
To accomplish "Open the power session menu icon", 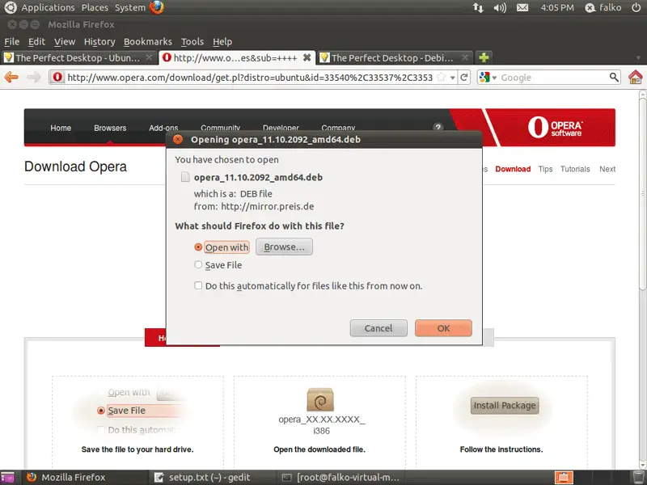I will pyautogui.click(x=636, y=8).
